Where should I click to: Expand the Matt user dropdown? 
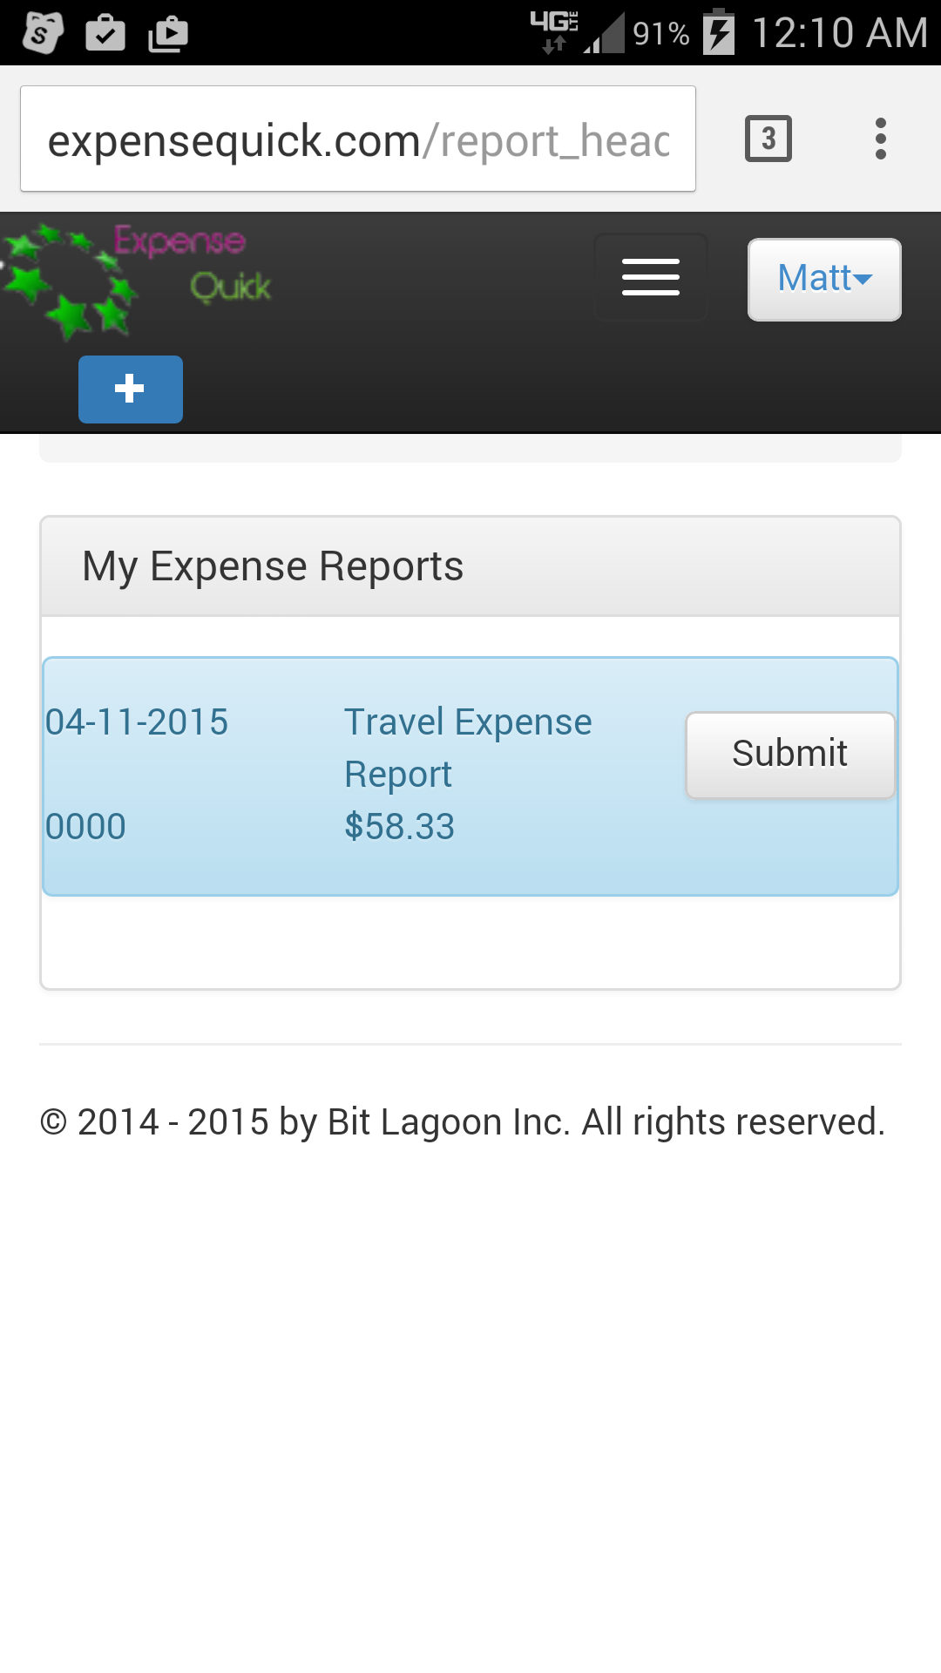pos(824,280)
